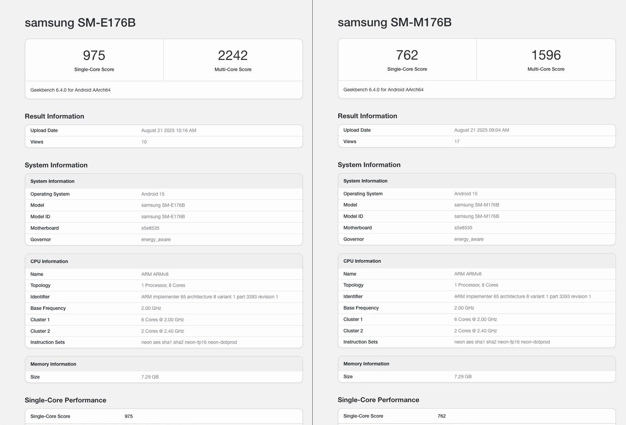Click Single-Core Score row value 762
The image size is (626, 425).
[x=442, y=416]
